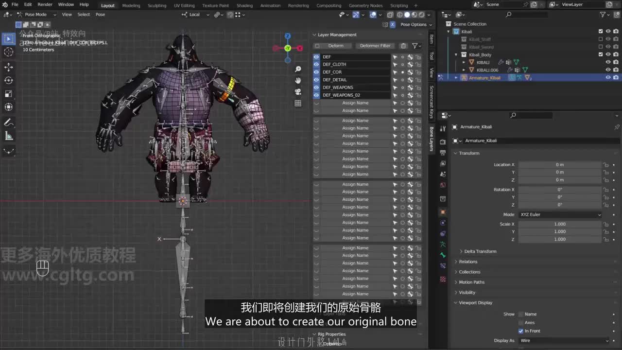Open the XYZ Euler rotation mode dropdown
The image size is (622, 350).
pyautogui.click(x=560, y=214)
